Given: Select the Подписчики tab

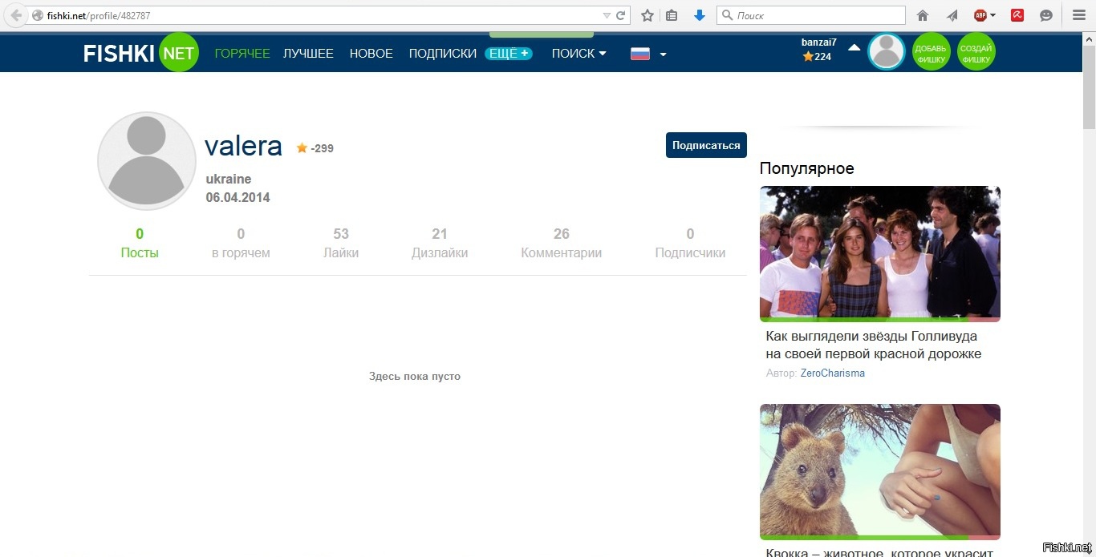Looking at the screenshot, I should [690, 243].
